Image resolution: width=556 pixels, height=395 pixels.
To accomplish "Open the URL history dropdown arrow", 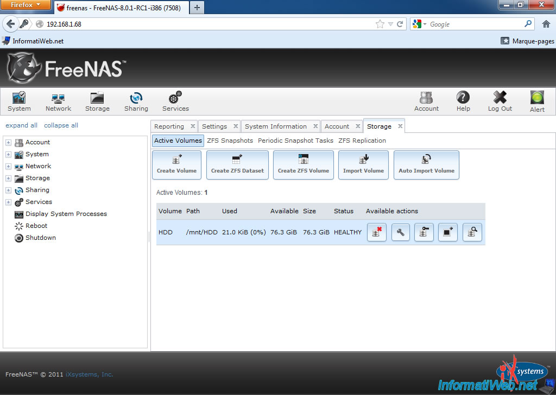I will 390,24.
